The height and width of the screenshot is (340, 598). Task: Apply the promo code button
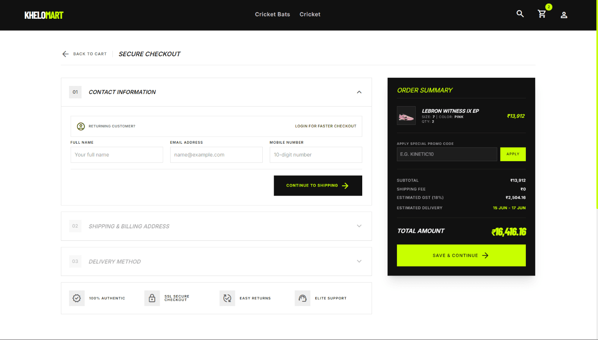(x=513, y=154)
